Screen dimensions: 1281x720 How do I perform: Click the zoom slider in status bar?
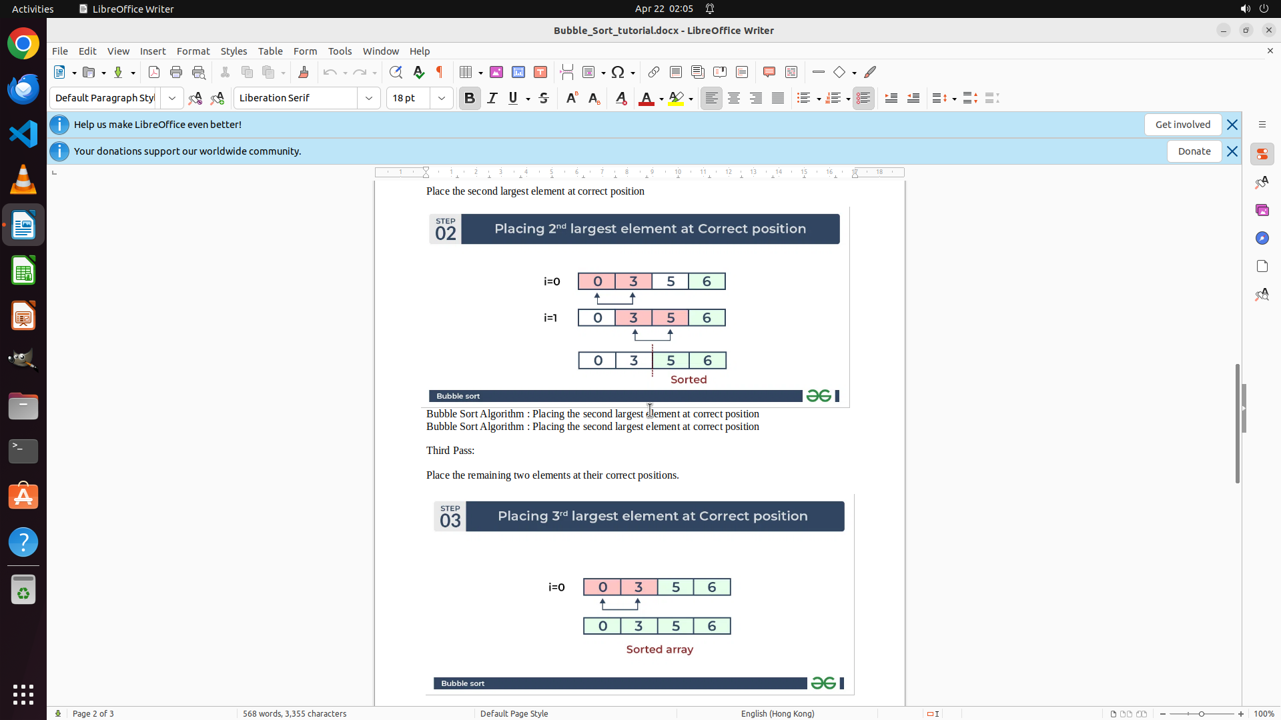point(1202,713)
